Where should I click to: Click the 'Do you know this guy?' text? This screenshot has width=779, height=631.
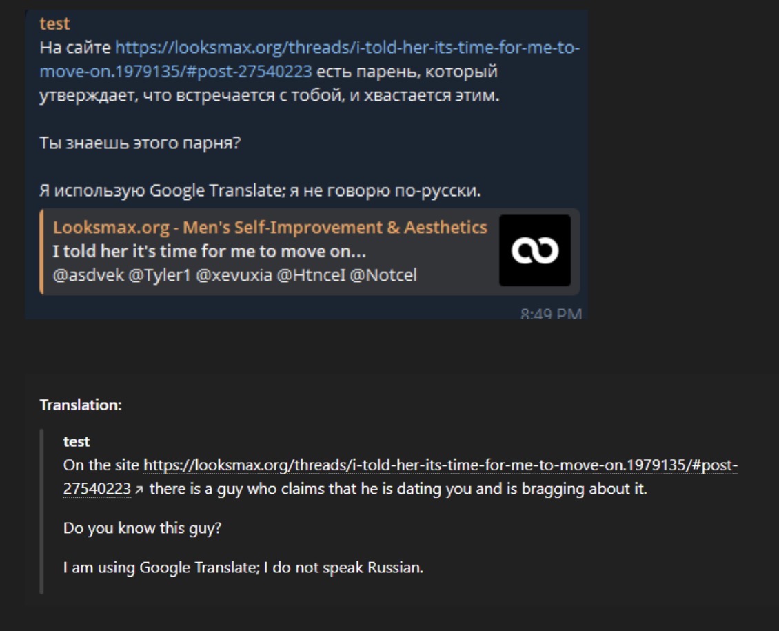(x=142, y=528)
